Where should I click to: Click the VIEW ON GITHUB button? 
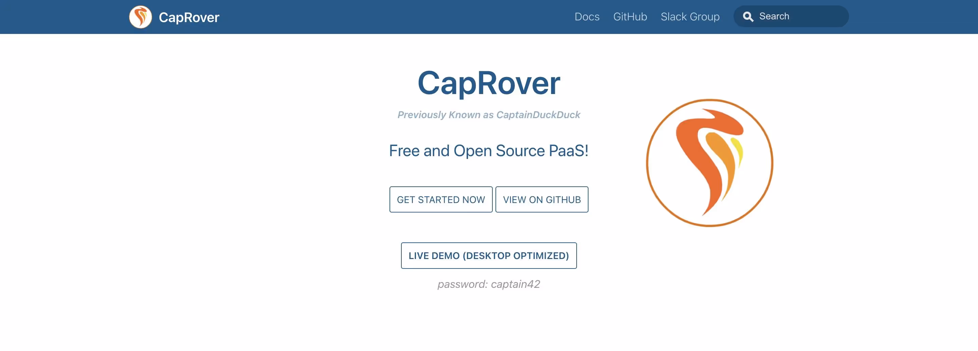(542, 199)
